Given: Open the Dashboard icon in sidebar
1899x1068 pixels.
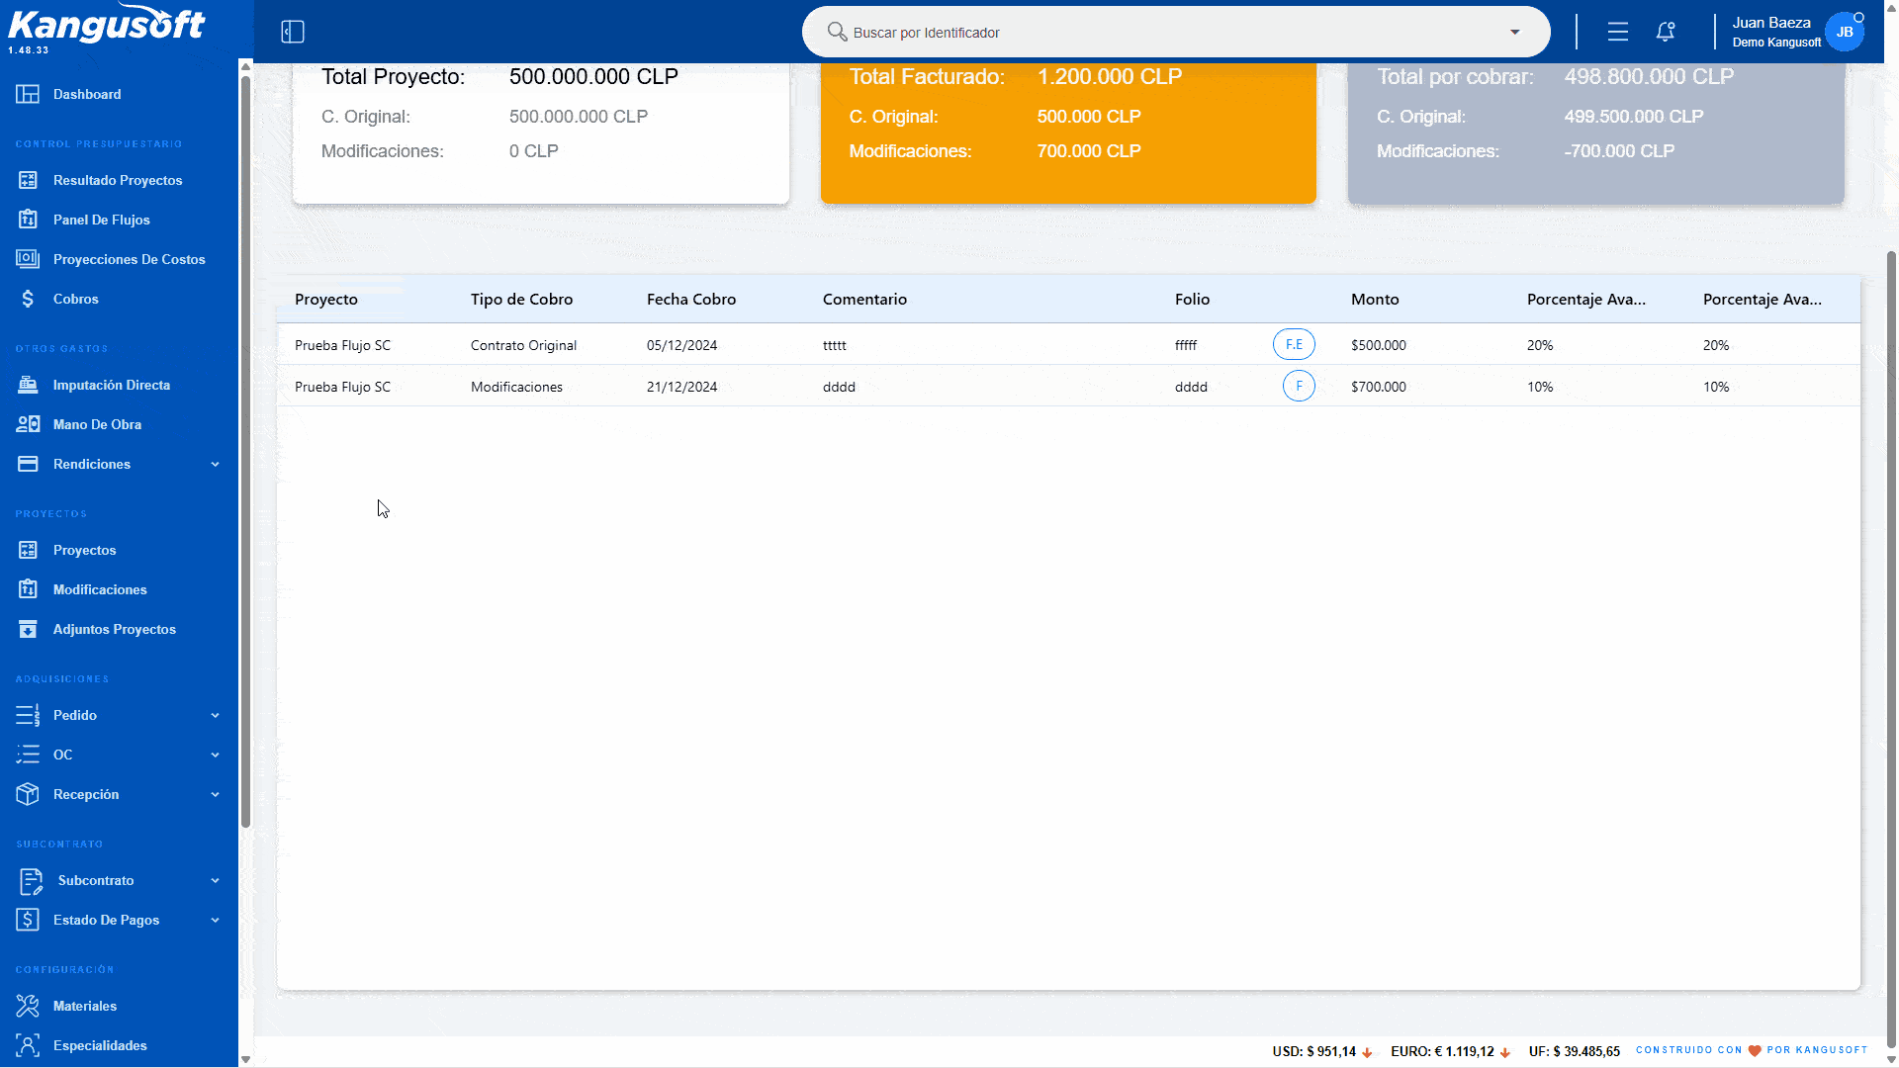Looking at the screenshot, I should 28,94.
